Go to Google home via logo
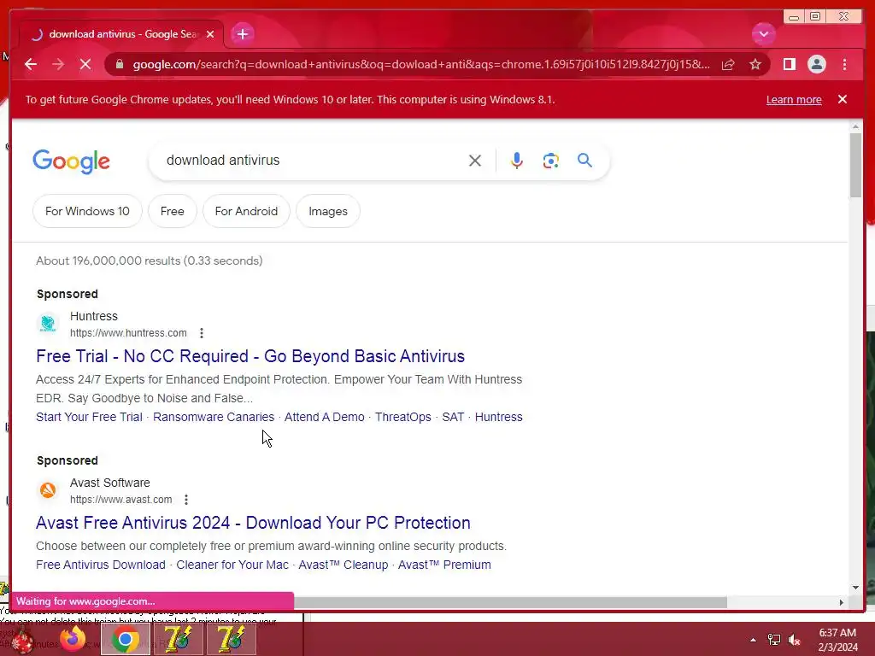The image size is (875, 656). coord(72,161)
